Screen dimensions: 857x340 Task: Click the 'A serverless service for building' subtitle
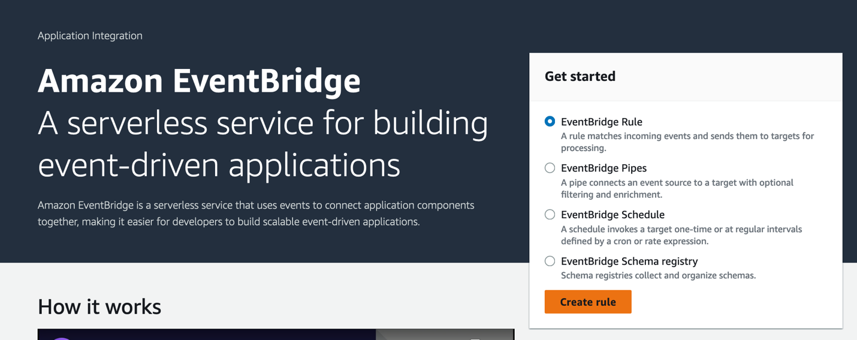coord(263,143)
